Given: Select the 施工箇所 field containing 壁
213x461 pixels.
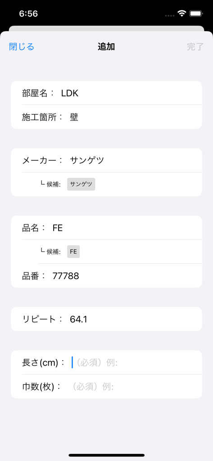Looking at the screenshot, I should pos(106,117).
